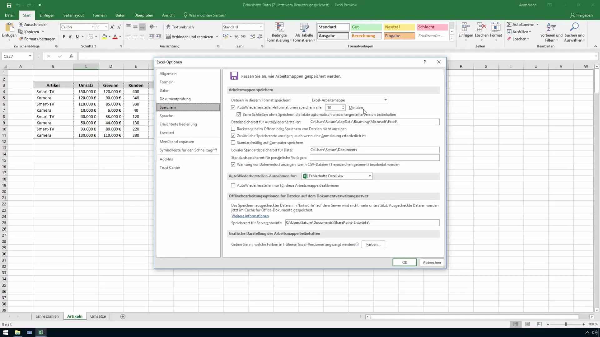Switch to the Artikeln tab

[75, 316]
